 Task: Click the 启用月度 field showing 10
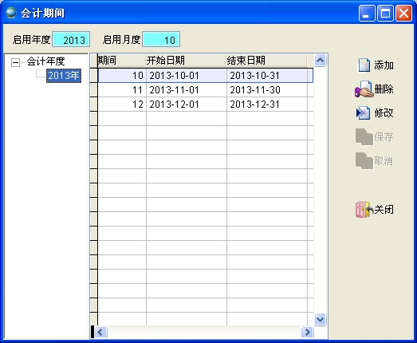[x=161, y=39]
